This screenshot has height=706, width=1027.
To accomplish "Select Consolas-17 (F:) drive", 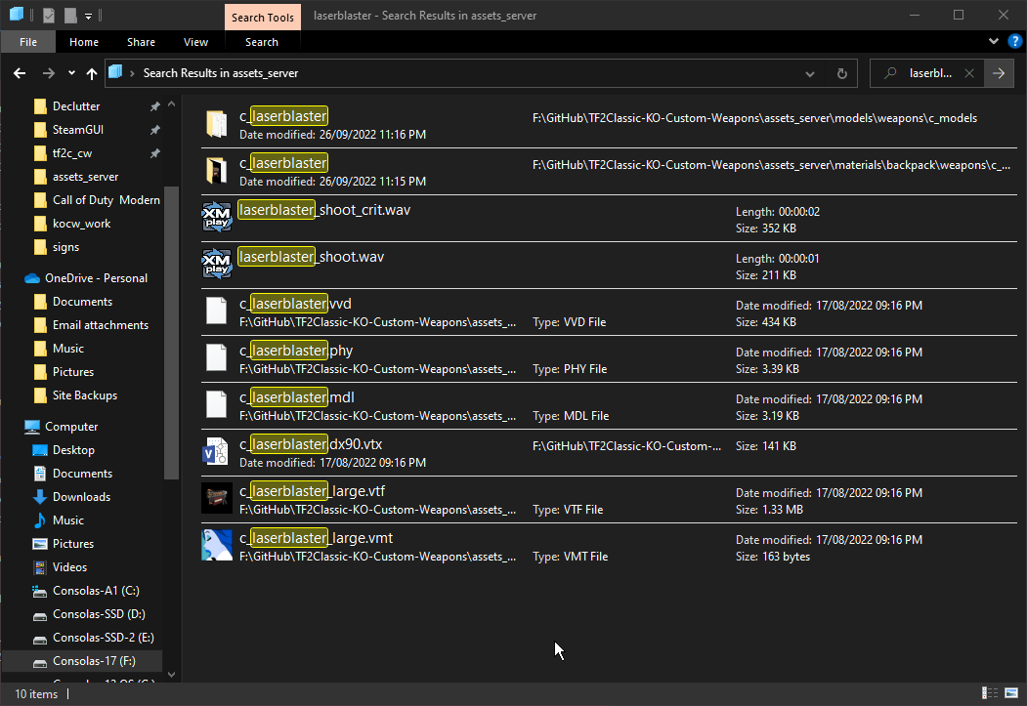I will click(82, 661).
